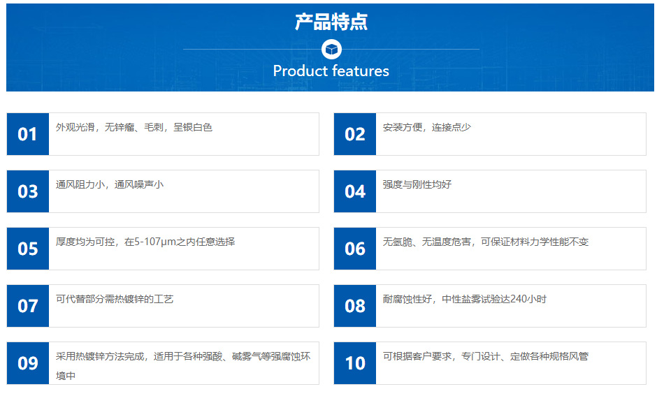This screenshot has height=396, width=657.
Task: Click the Product features subtitle
Action: pyautogui.click(x=331, y=71)
